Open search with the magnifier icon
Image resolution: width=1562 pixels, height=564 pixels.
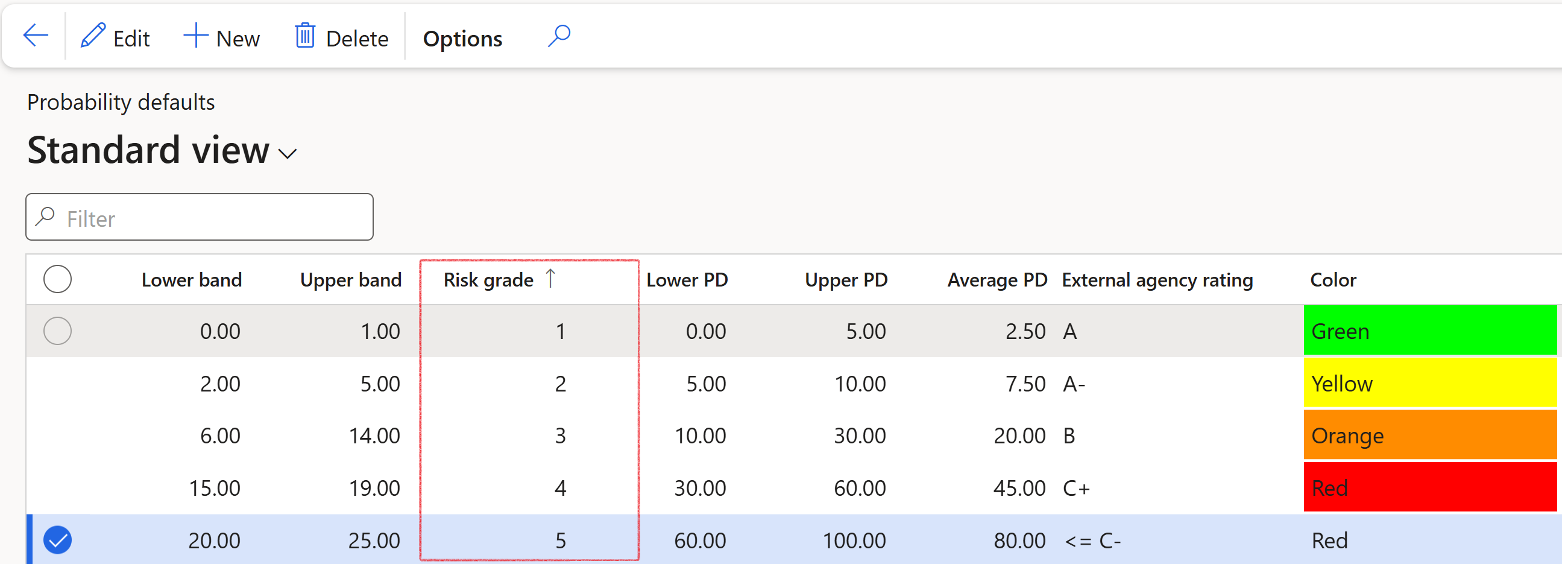558,36
